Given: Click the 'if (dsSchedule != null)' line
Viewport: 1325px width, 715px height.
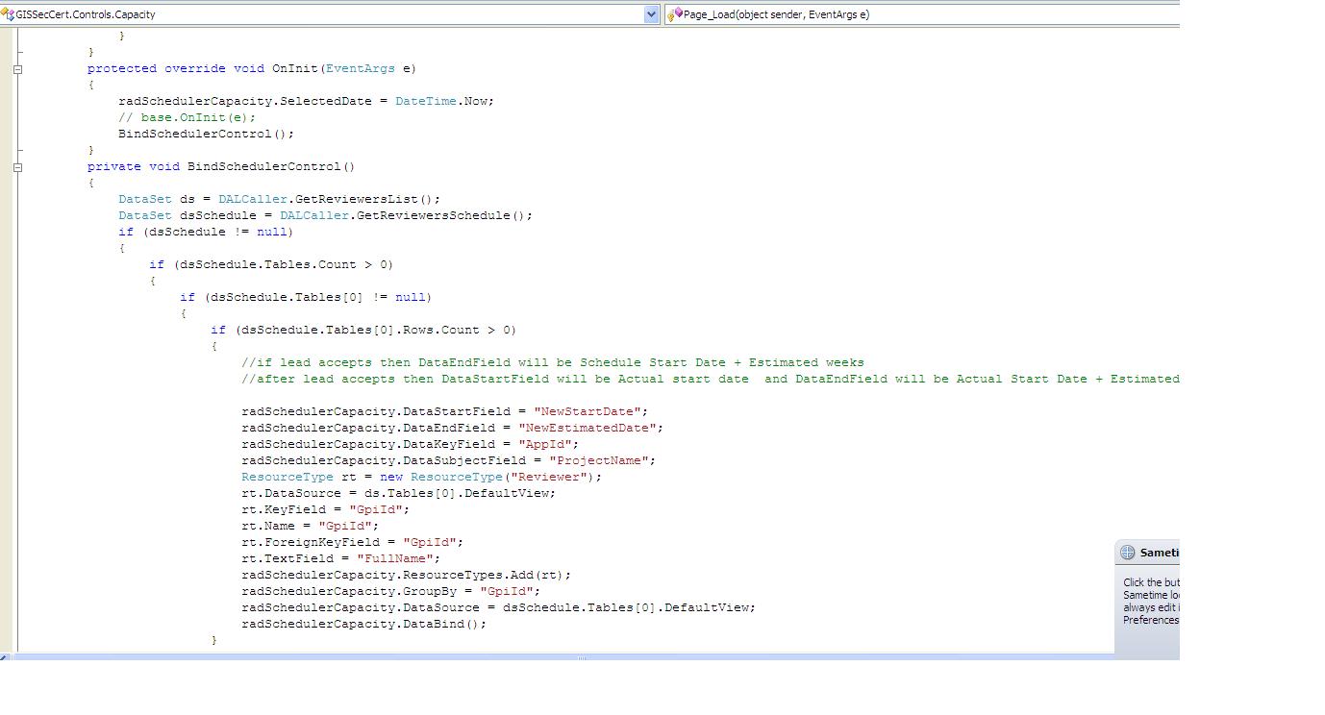Looking at the screenshot, I should click(206, 232).
